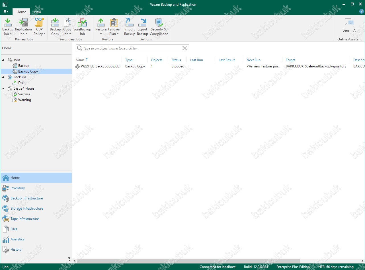
Task: Open the Restore ribbon button
Action: pyautogui.click(x=101, y=27)
